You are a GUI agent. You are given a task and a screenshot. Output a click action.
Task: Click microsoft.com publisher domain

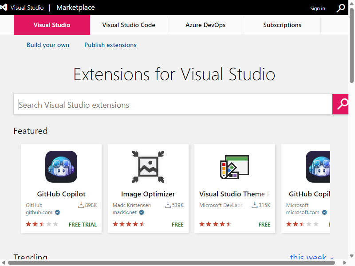click(x=303, y=212)
